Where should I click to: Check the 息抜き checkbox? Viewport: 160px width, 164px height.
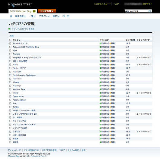[10, 139]
